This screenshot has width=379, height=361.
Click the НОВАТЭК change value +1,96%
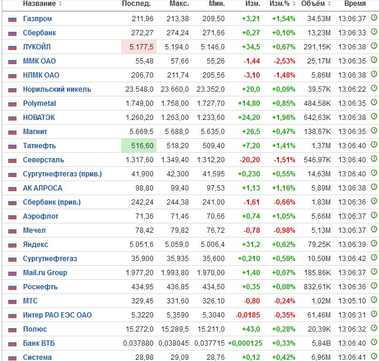pos(284,118)
